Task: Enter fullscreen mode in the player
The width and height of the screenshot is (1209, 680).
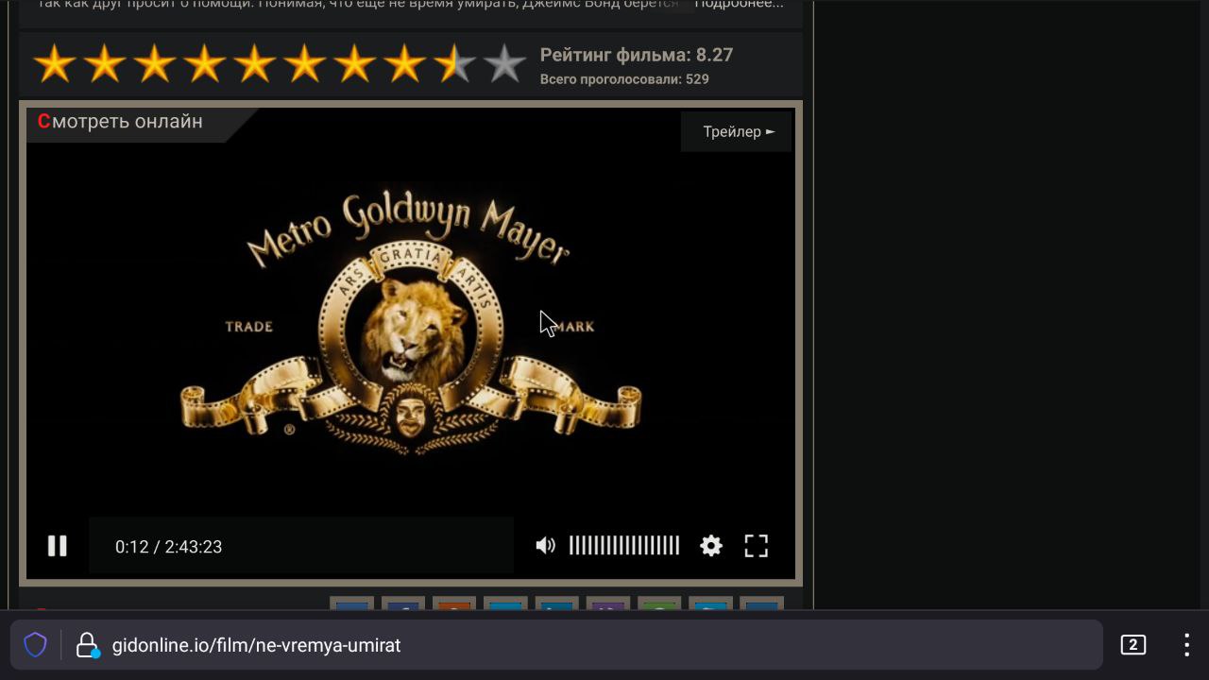Action: coord(757,546)
